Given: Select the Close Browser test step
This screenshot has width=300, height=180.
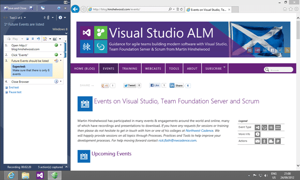Looking at the screenshot, I should [x=33, y=82].
